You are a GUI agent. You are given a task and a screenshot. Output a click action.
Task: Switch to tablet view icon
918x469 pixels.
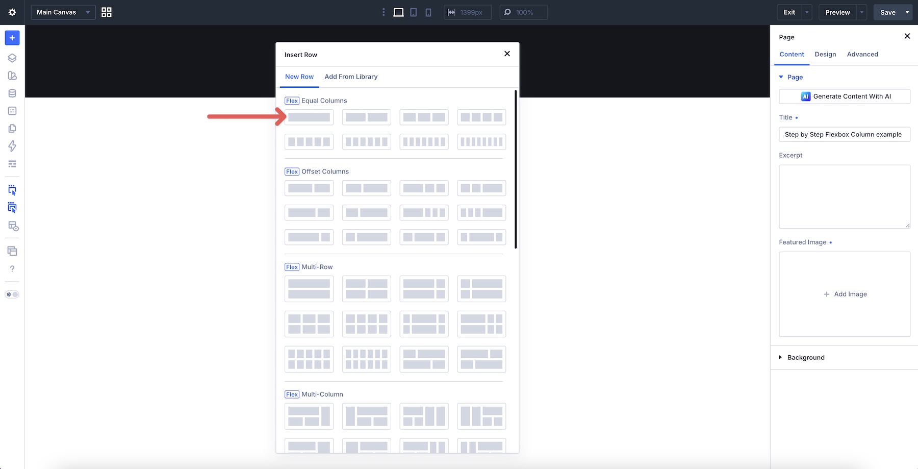tap(414, 12)
